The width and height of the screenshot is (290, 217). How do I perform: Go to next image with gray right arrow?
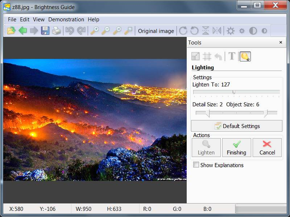pyautogui.click(x=34, y=31)
